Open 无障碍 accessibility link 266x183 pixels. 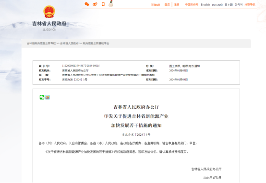click(x=156, y=5)
